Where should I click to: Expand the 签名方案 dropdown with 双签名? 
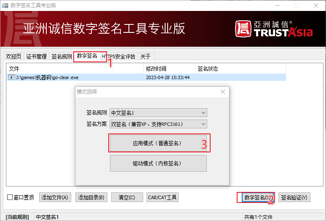158,124
